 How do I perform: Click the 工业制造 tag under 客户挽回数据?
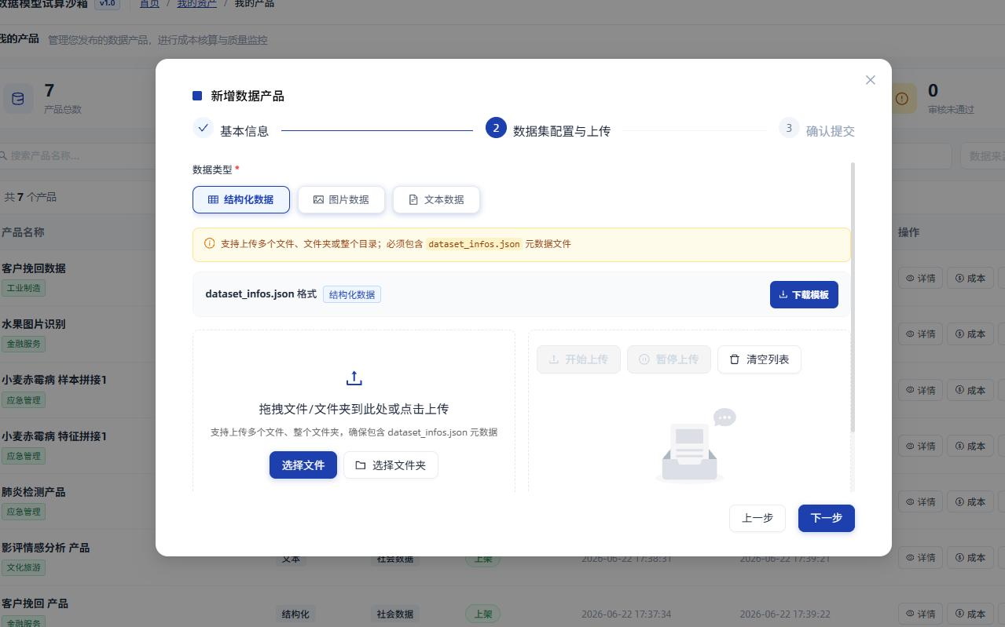[x=24, y=288]
